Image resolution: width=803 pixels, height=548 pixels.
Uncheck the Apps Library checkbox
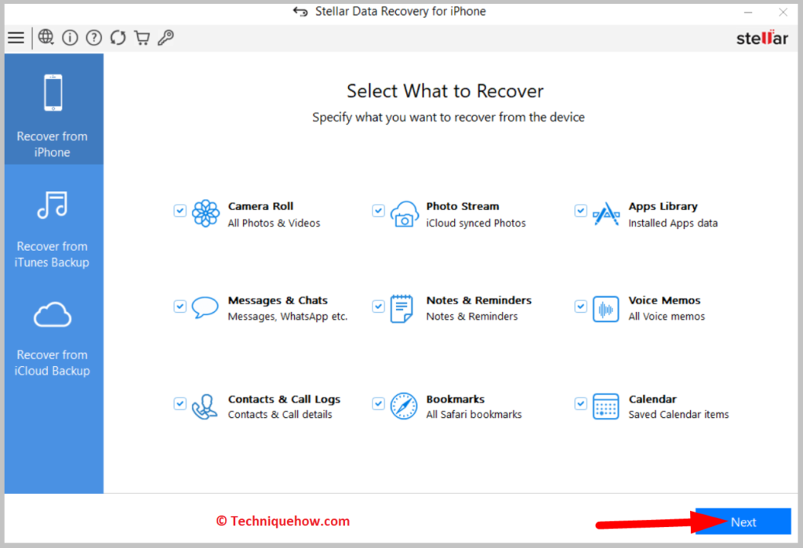[580, 210]
